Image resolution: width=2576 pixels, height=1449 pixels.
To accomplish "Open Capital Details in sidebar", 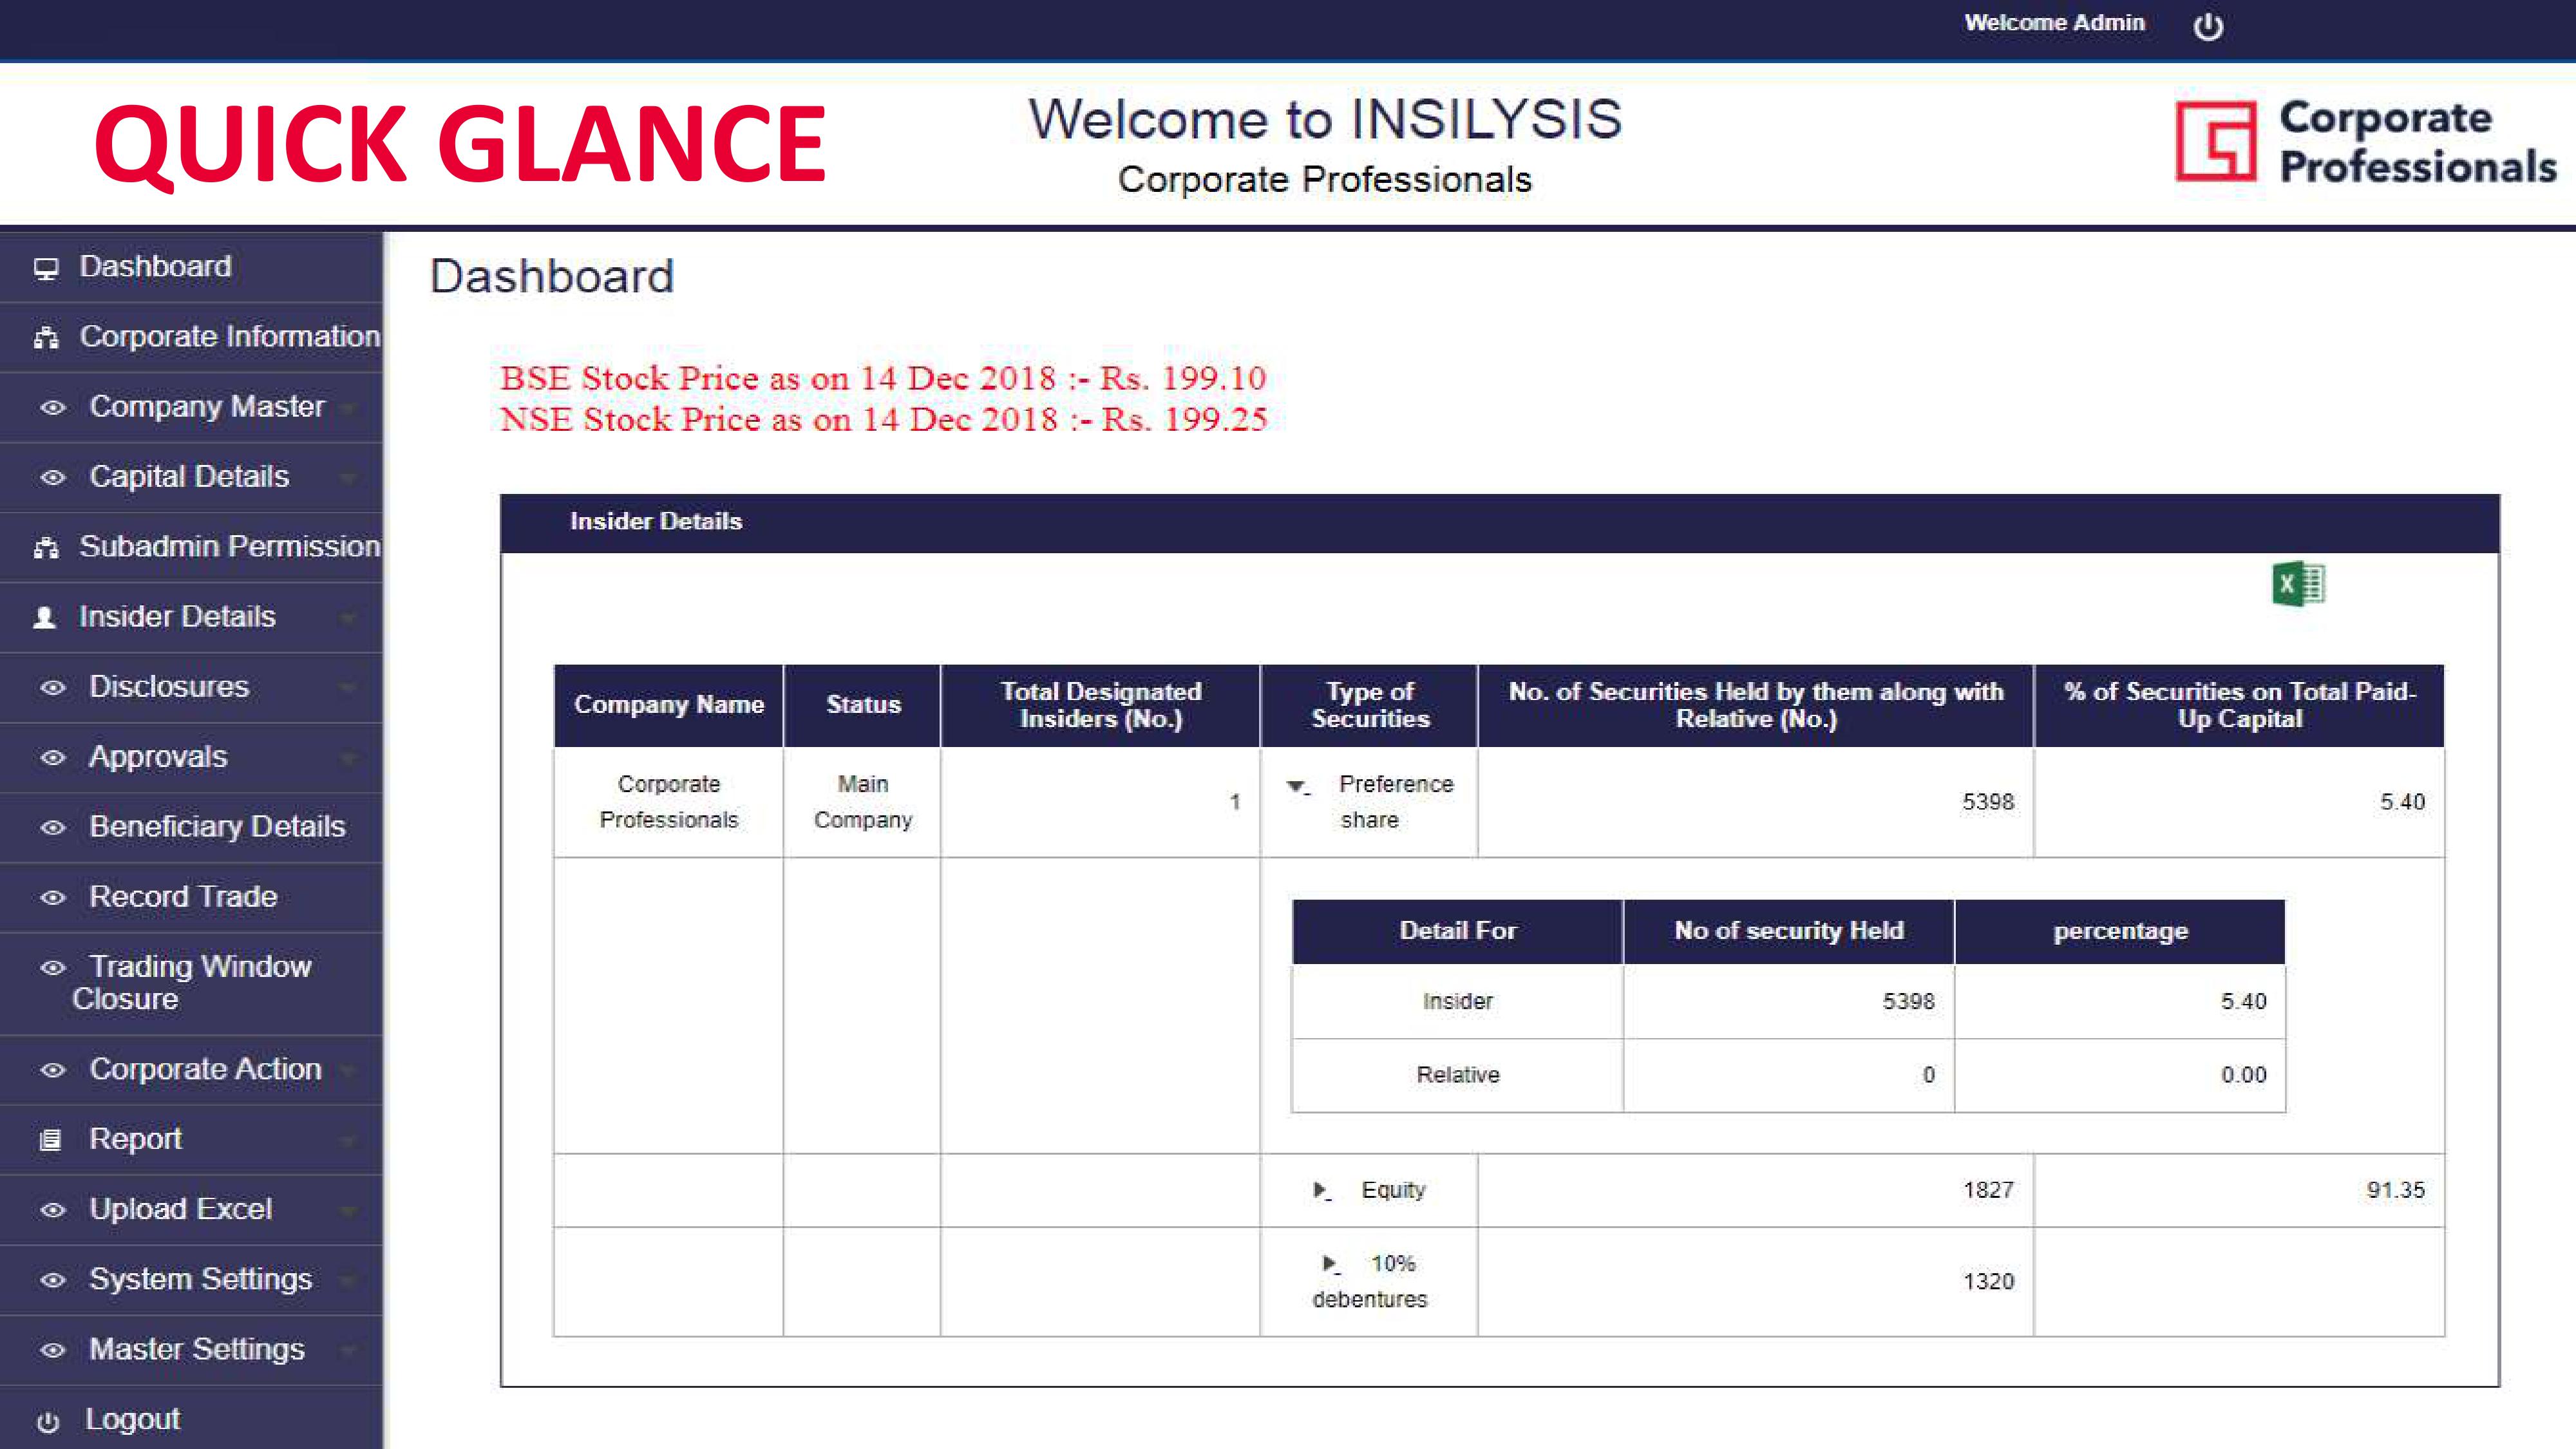I will click(x=189, y=477).
